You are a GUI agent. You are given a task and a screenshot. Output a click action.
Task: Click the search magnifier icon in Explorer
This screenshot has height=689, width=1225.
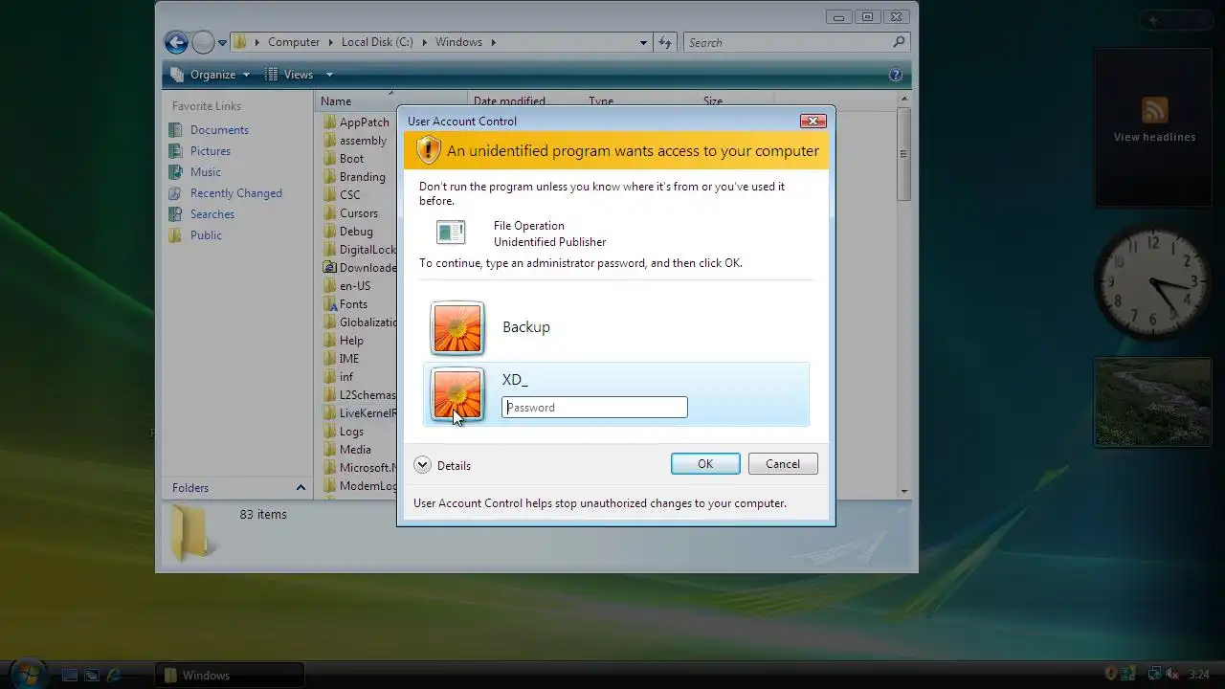coord(899,42)
